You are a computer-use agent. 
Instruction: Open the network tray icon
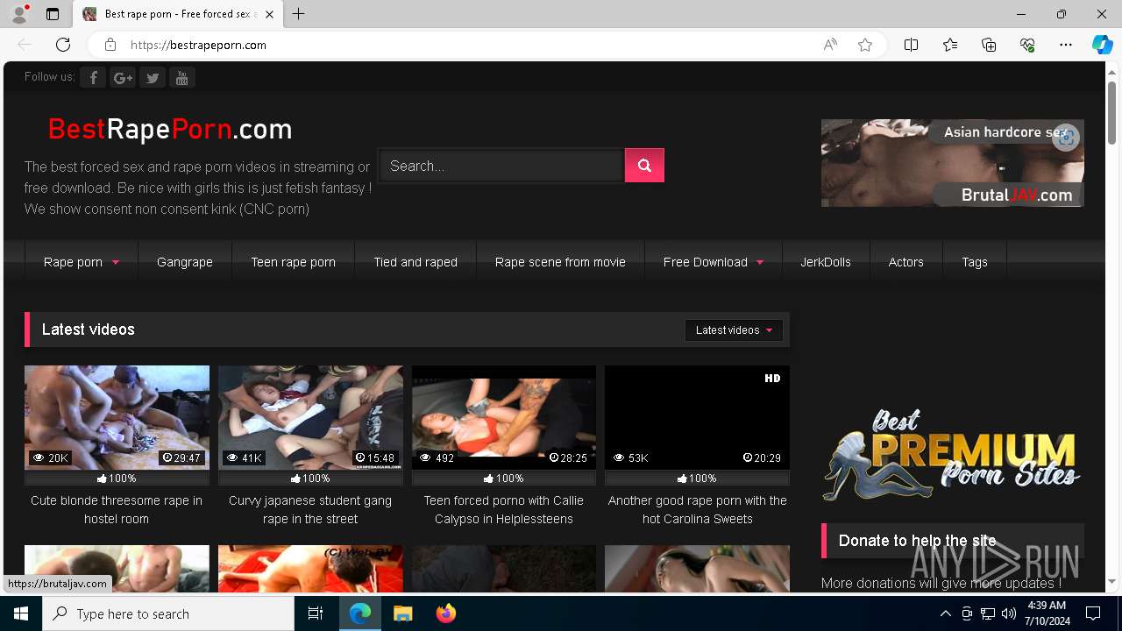[x=988, y=613]
